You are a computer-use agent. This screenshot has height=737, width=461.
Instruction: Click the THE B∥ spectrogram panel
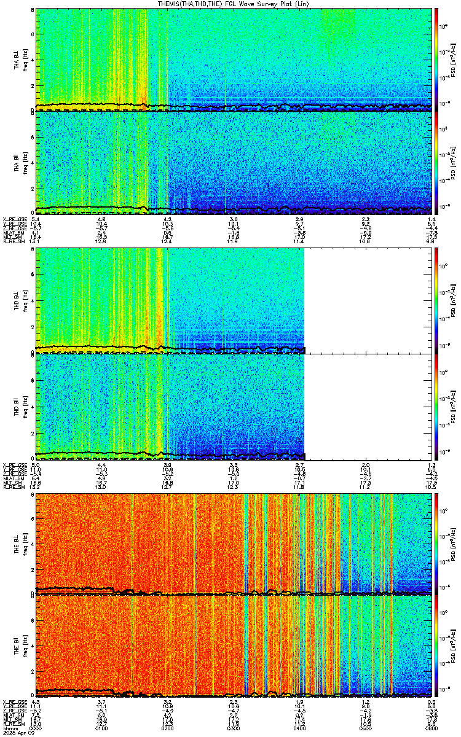click(x=234, y=645)
